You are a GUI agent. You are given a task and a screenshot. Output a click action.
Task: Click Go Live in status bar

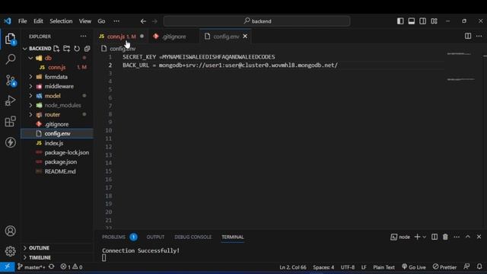[414, 267]
